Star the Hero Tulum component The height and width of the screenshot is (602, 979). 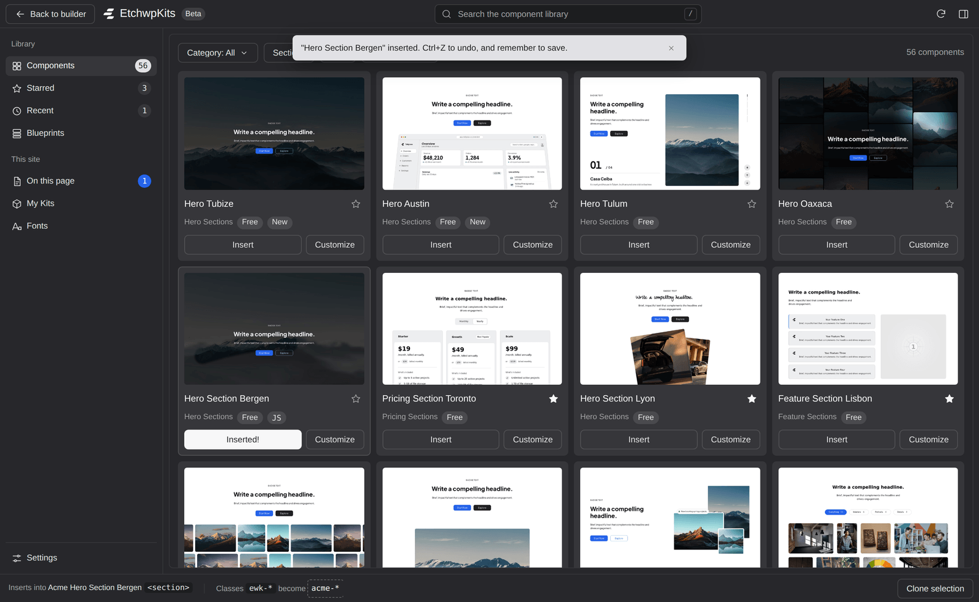[x=751, y=204]
